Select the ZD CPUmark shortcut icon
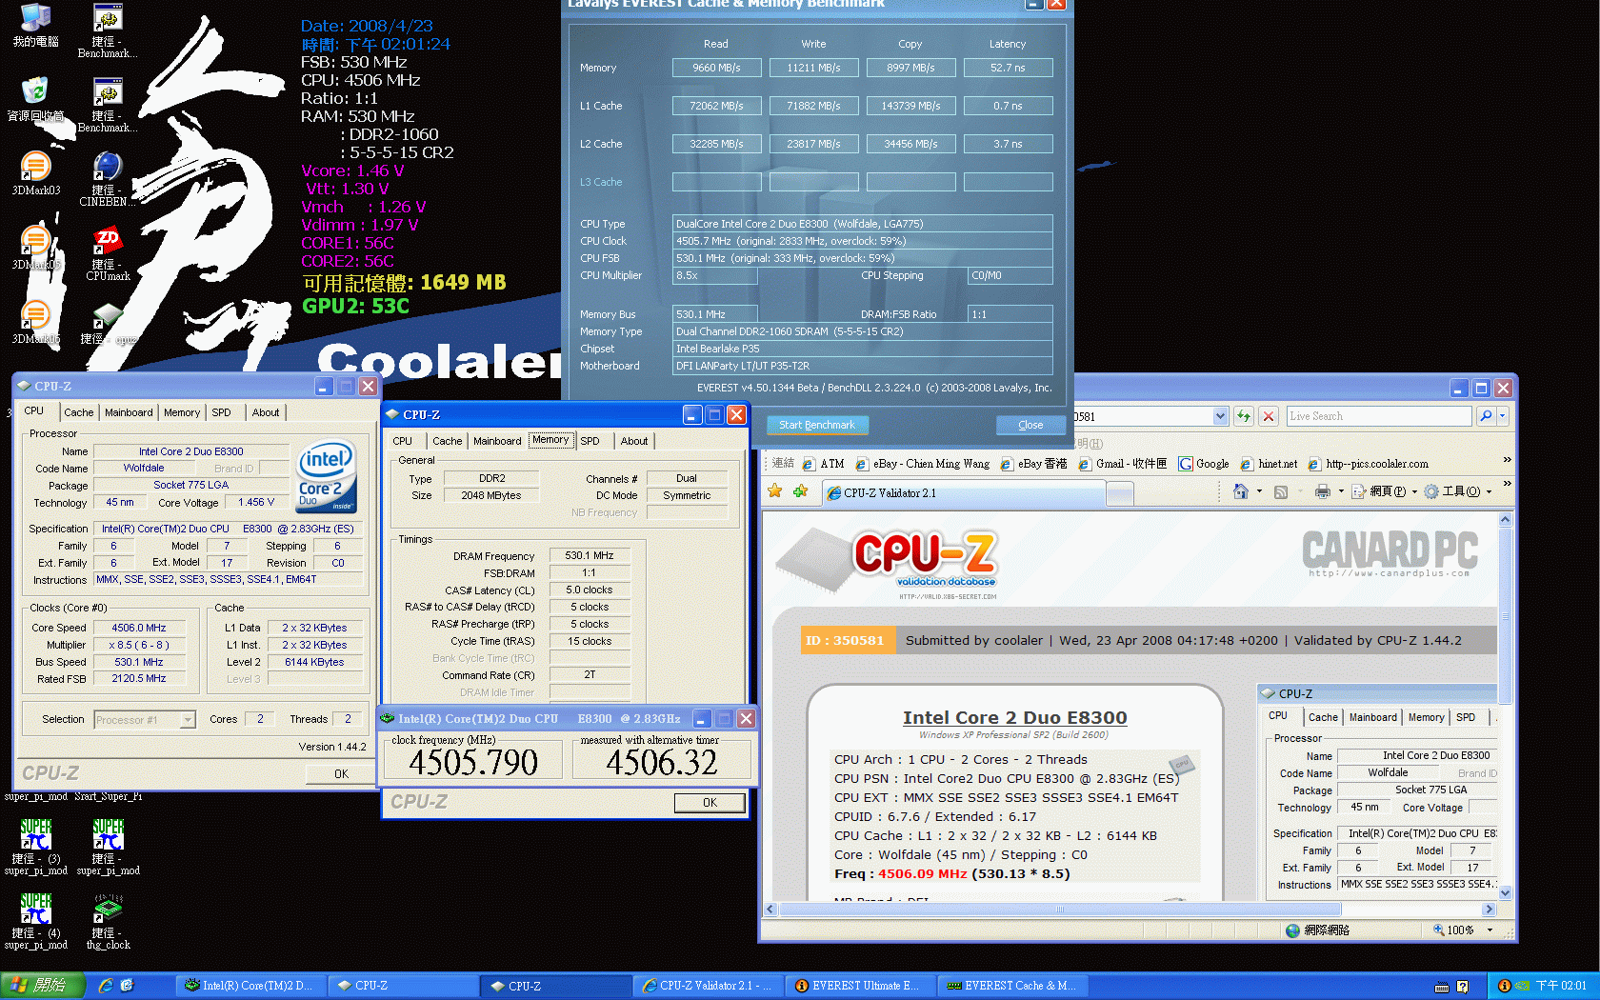Image resolution: width=1600 pixels, height=1000 pixels. (x=108, y=253)
